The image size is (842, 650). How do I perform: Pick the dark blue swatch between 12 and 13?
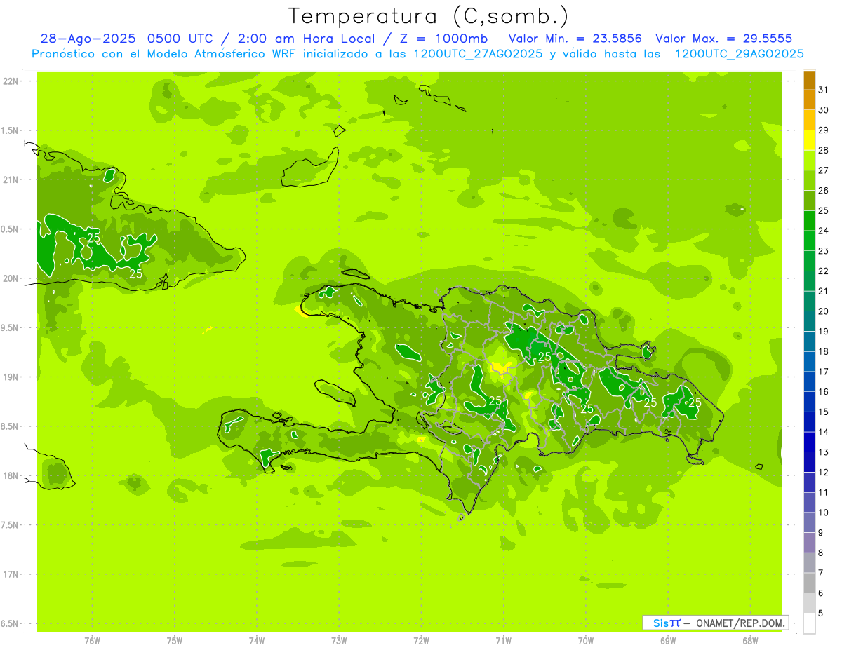click(x=809, y=462)
